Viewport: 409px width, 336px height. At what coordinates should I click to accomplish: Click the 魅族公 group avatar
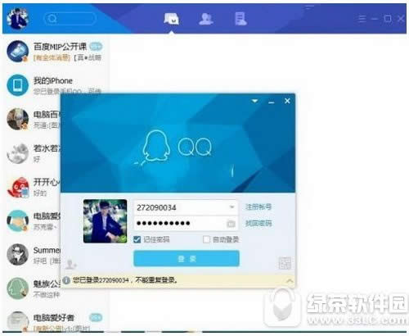[18, 288]
